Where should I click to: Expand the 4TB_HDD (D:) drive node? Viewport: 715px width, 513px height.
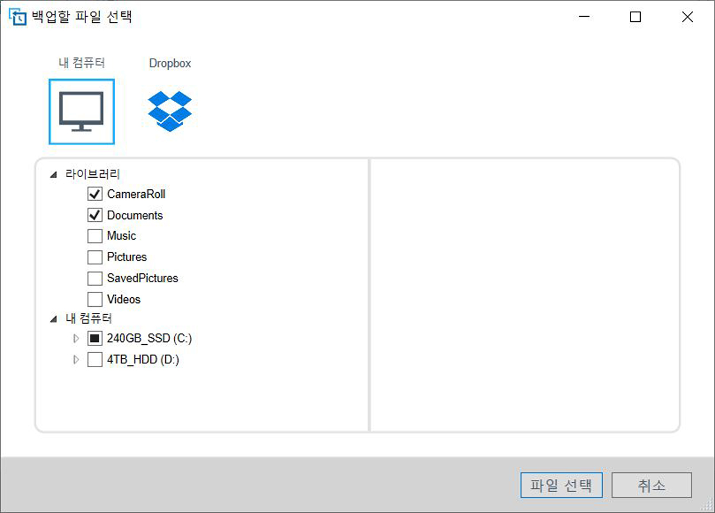tap(76, 359)
